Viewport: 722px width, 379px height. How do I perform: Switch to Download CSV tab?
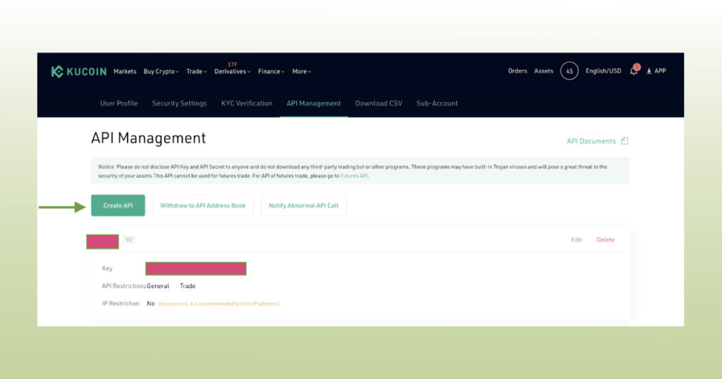click(x=379, y=103)
